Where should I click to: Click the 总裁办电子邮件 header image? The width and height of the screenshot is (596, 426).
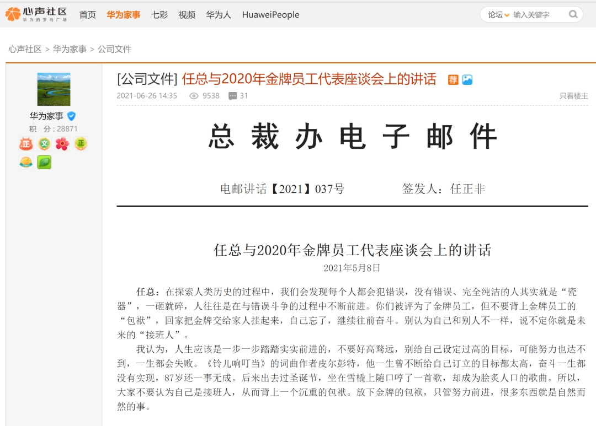coord(352,136)
